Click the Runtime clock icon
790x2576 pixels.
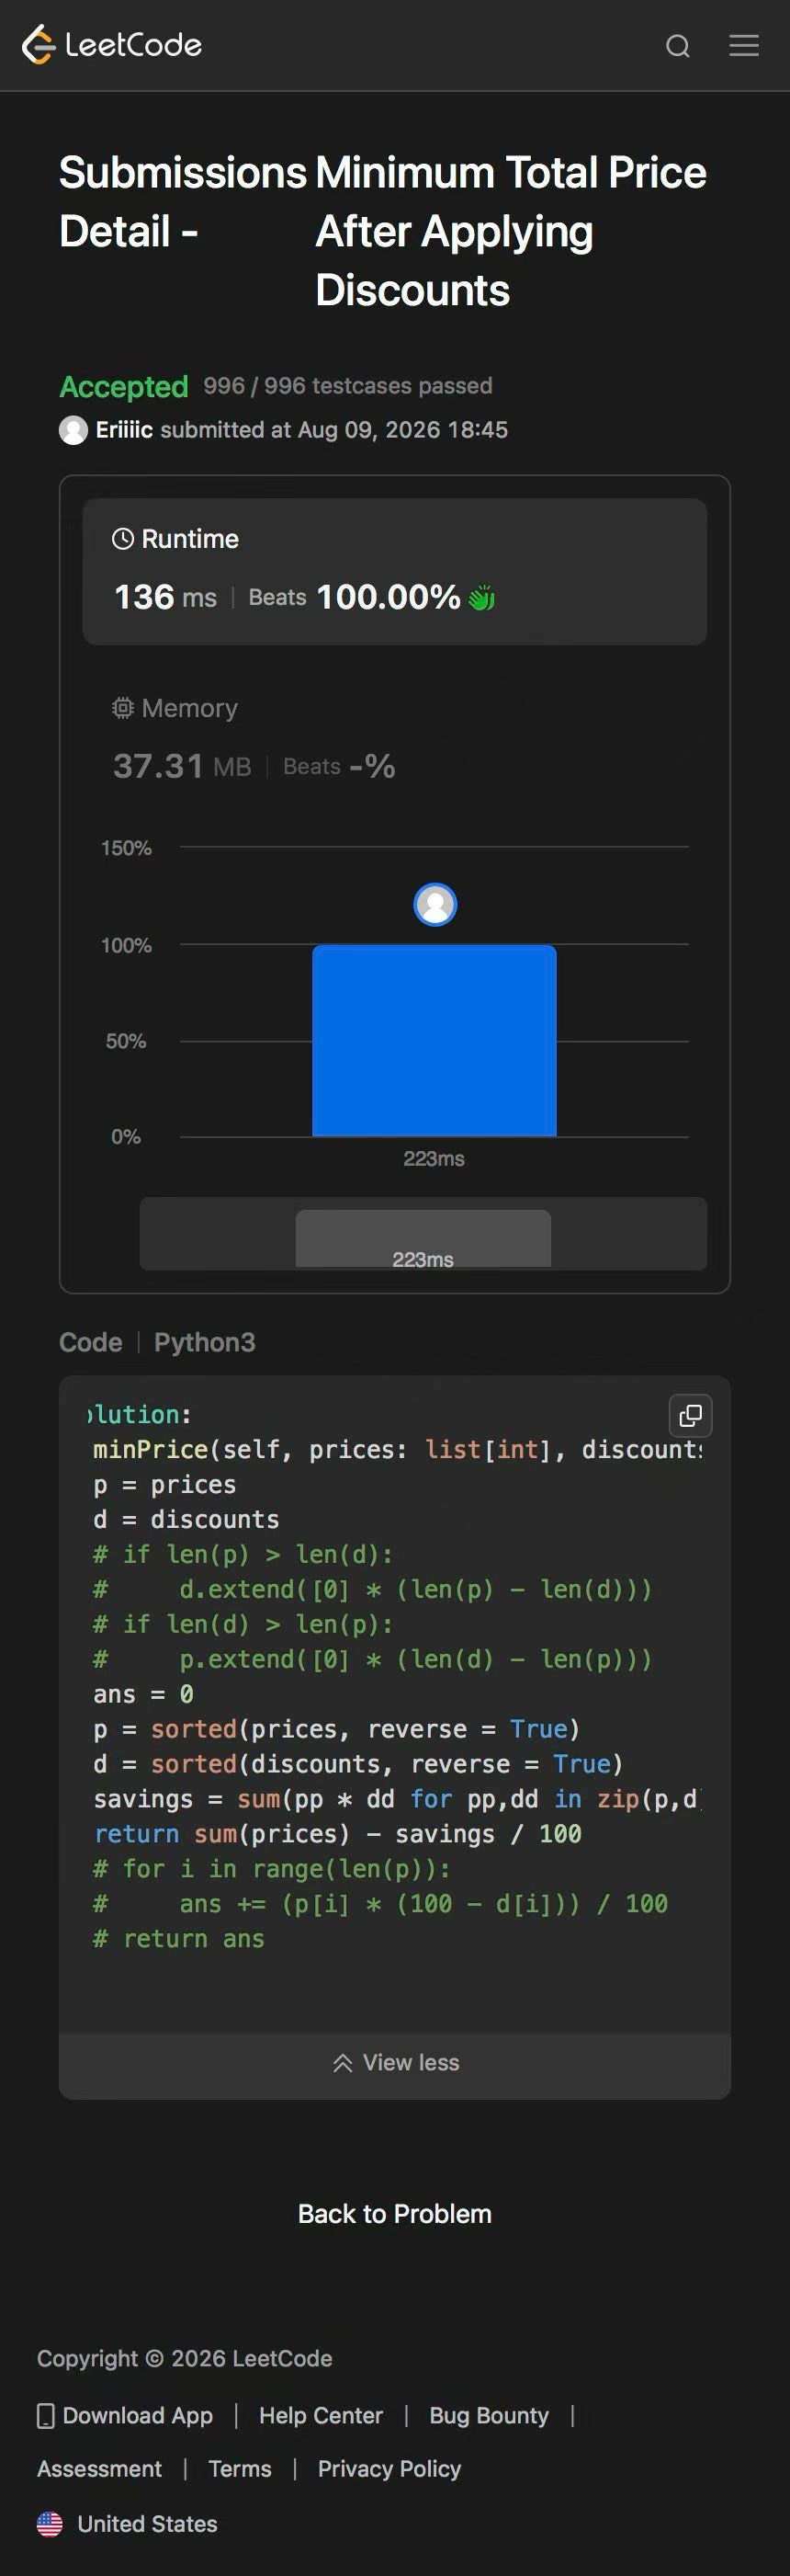[x=123, y=539]
